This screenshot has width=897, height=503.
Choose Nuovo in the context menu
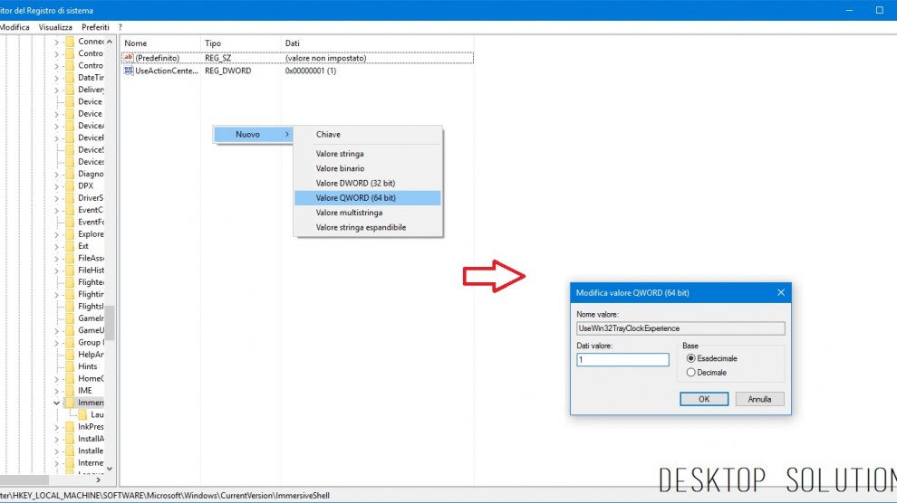pyautogui.click(x=254, y=134)
